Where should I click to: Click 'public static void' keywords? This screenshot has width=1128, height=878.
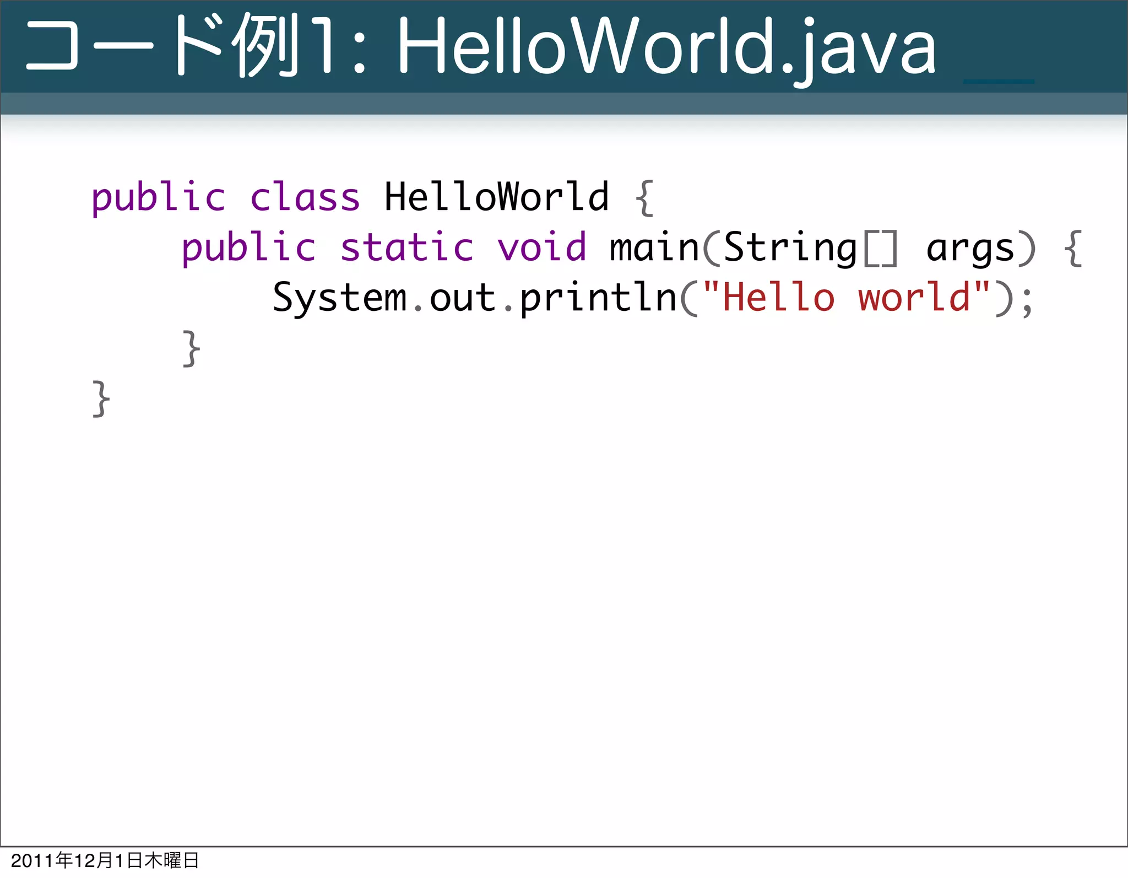[384, 247]
